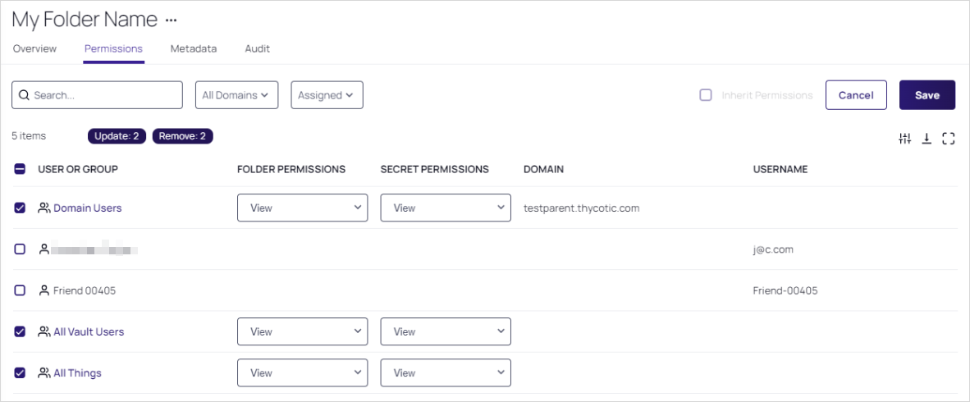Image resolution: width=970 pixels, height=402 pixels.
Task: Go to the Metadata tab
Action: [x=194, y=49]
